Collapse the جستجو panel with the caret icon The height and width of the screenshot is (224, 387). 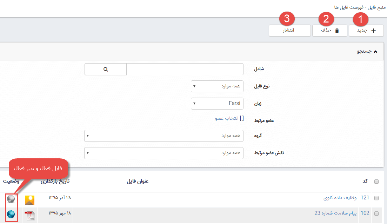(x=375, y=52)
